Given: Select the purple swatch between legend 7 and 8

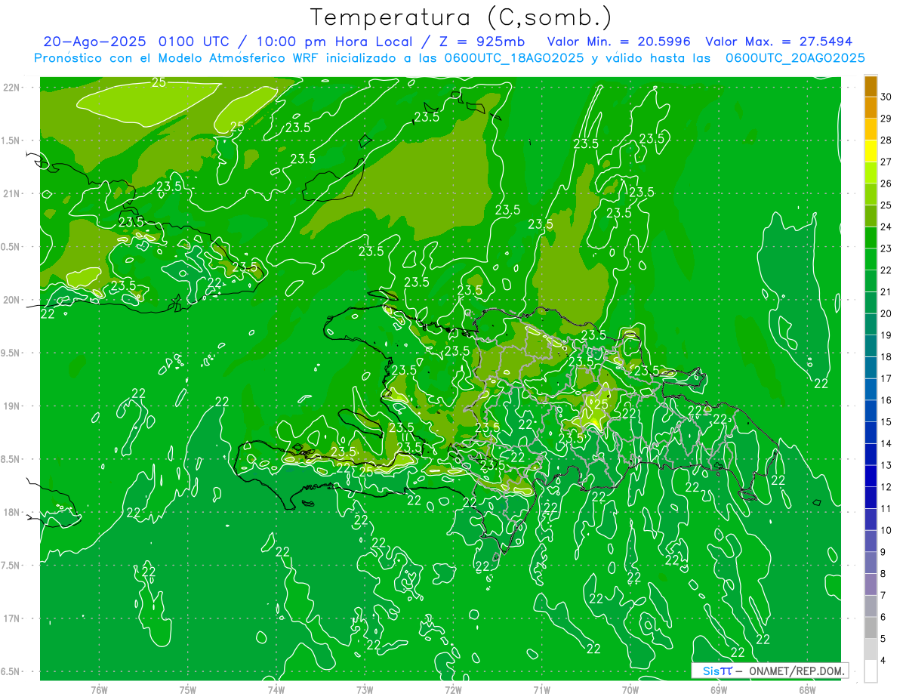Looking at the screenshot, I should 871,584.
